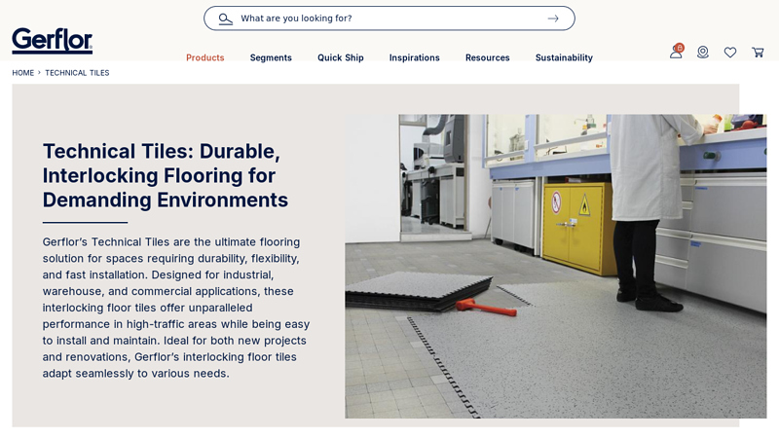The height and width of the screenshot is (438, 779).
Task: Click the TECHNICAL TILES breadcrumb
Action: click(77, 72)
